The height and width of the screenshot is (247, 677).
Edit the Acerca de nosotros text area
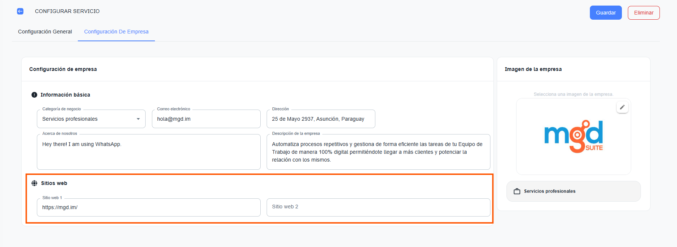click(149, 152)
